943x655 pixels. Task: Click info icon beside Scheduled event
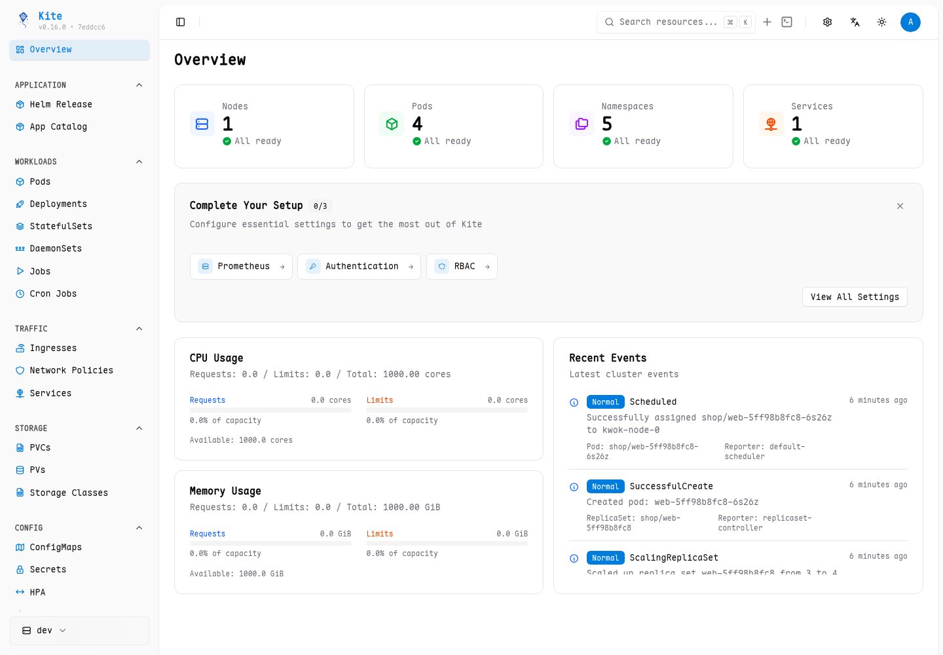[x=574, y=403]
